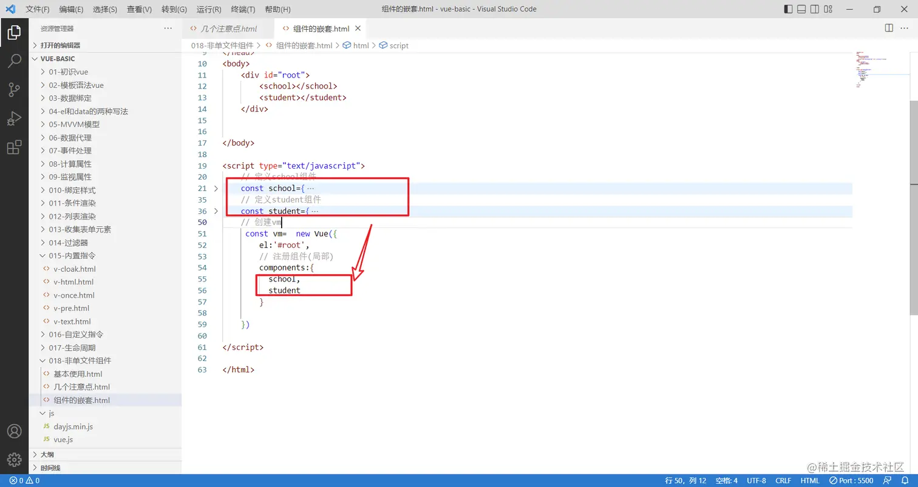
Task: Collapse the 015-内置指令 folder
Action: pos(106,256)
